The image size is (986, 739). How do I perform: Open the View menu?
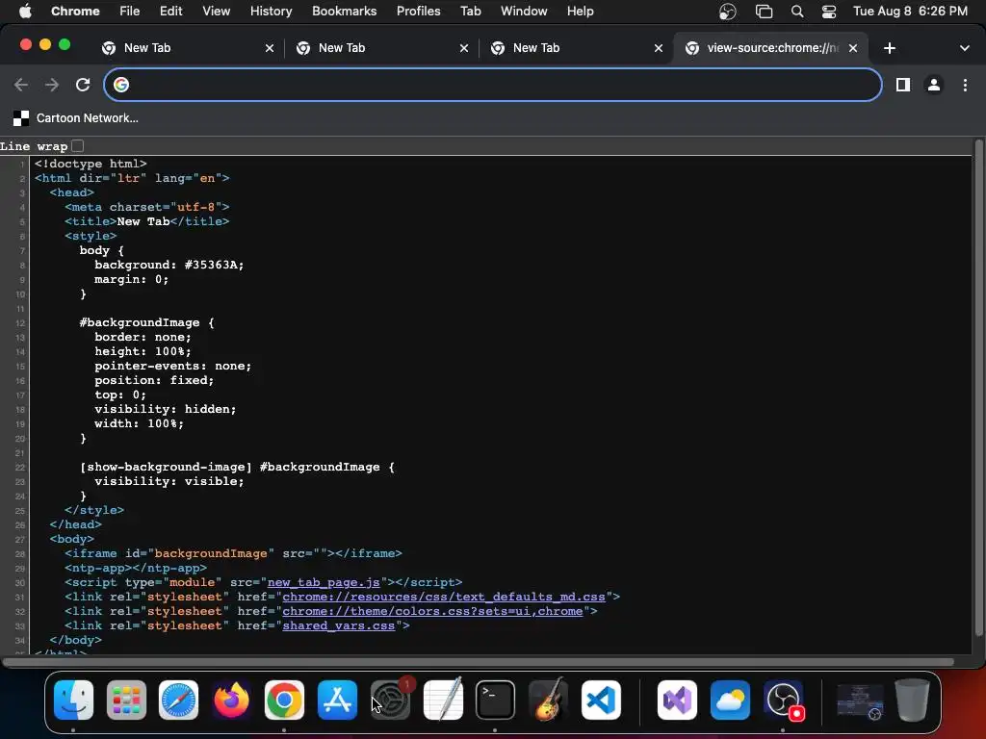click(216, 12)
